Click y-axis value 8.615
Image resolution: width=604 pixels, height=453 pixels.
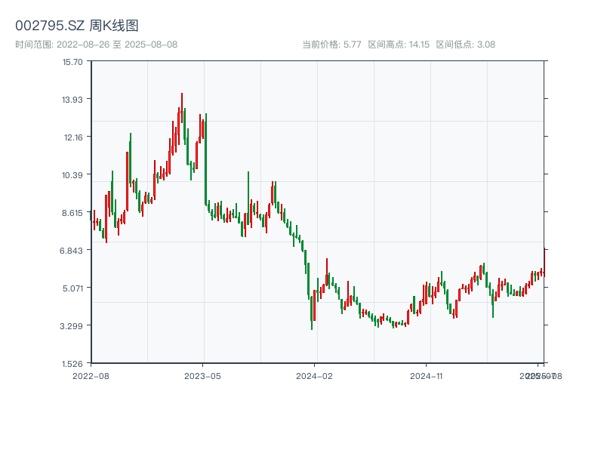point(72,213)
